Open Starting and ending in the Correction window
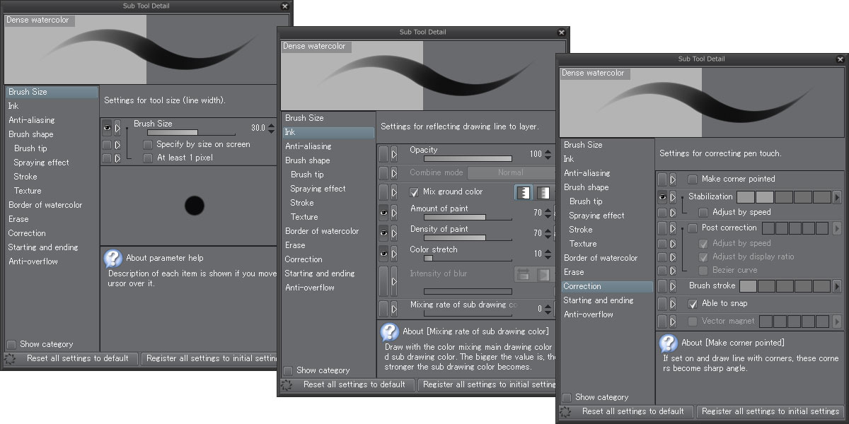The width and height of the screenshot is (849, 424). (598, 300)
